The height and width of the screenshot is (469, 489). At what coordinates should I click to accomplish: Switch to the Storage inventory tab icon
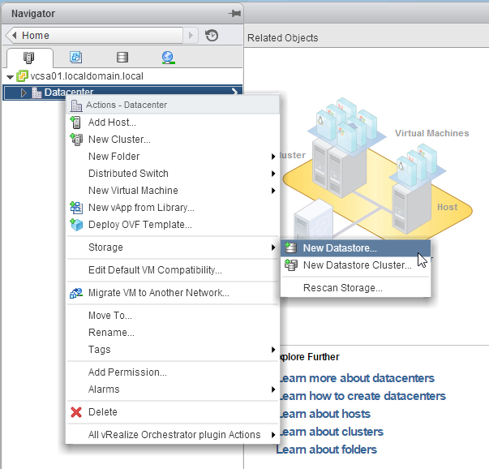(122, 58)
